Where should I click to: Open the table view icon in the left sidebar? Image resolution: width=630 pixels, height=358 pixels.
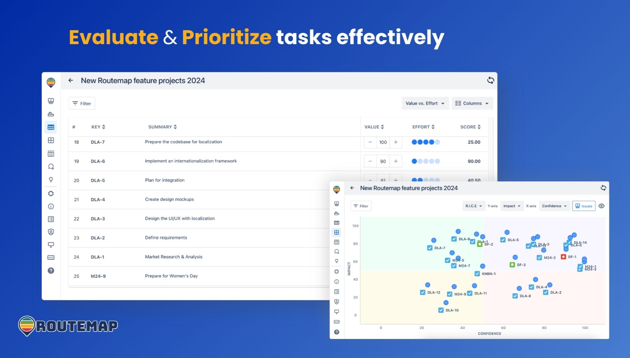coord(51,127)
